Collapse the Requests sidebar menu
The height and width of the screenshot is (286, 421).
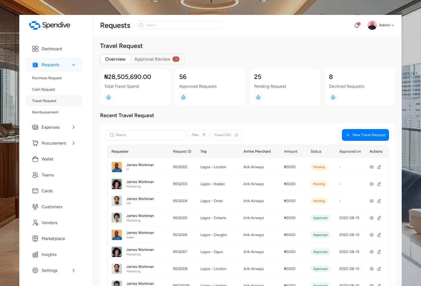tap(73, 65)
